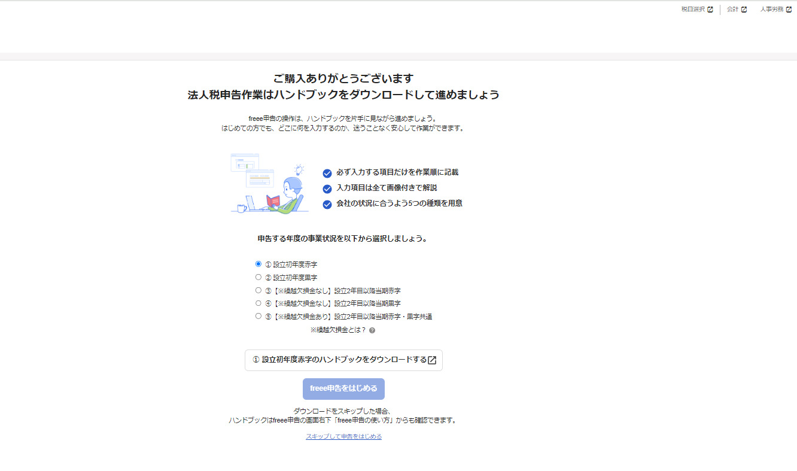Click the checkmark beside 入力項目は全て画像付きで解説
797x471 pixels.
pos(327,189)
